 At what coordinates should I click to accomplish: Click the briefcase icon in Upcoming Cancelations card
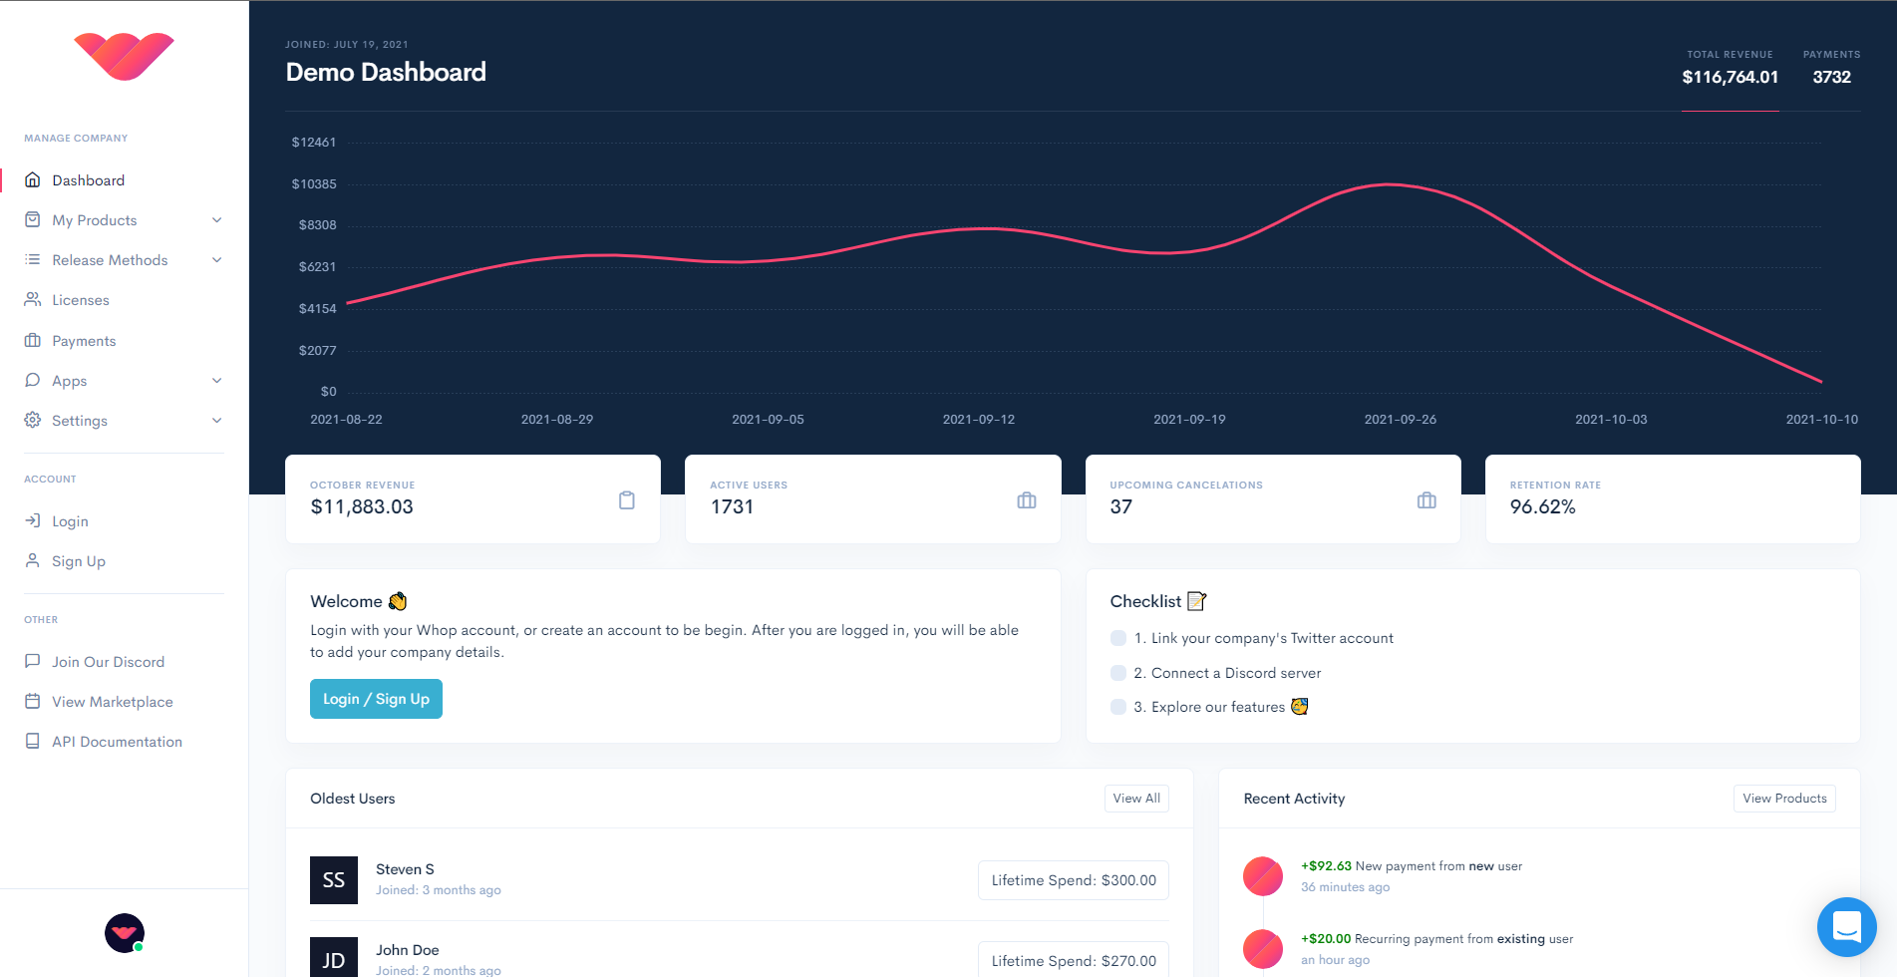tap(1425, 500)
